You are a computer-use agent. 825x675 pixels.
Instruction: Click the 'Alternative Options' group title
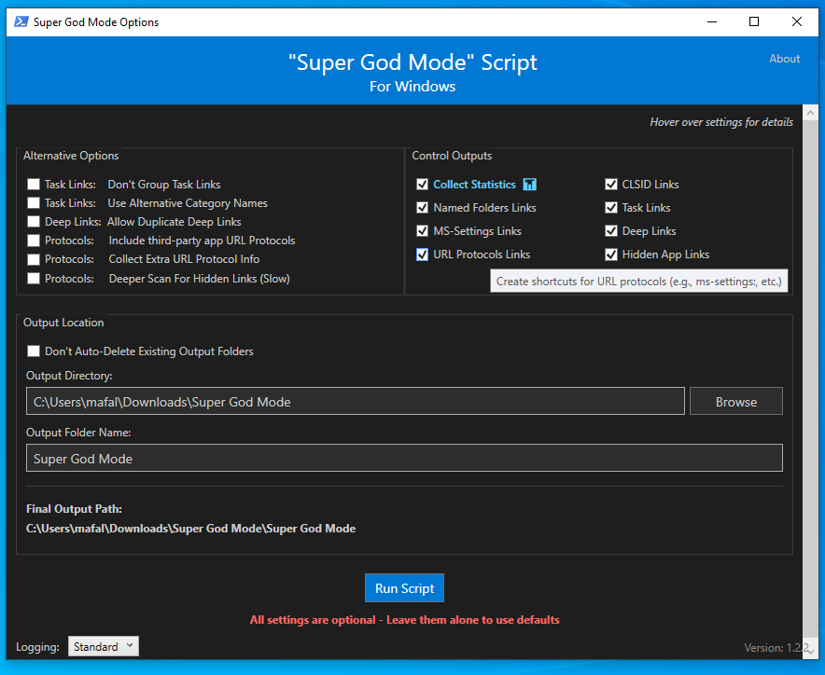[x=71, y=156]
